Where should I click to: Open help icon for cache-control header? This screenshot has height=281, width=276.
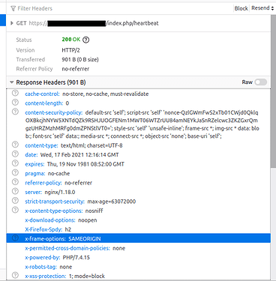[15, 94]
